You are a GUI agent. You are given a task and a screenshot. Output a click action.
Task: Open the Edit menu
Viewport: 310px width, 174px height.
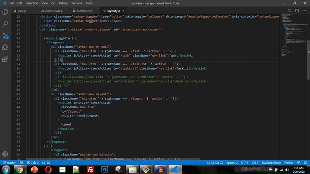pos(20,3)
